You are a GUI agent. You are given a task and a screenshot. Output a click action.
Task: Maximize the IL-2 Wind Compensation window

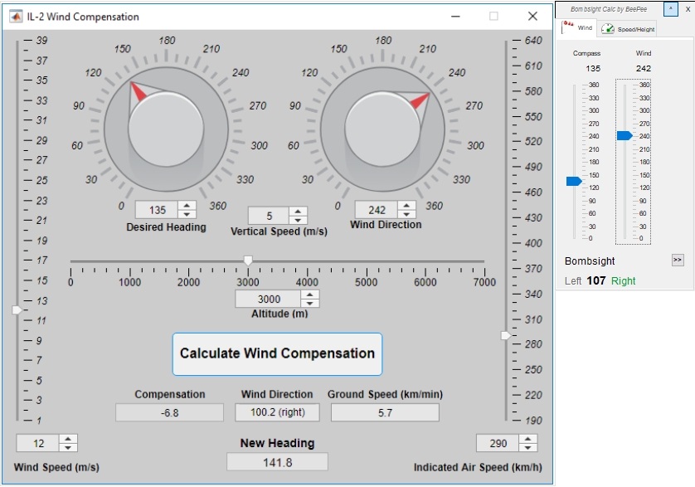(x=493, y=17)
